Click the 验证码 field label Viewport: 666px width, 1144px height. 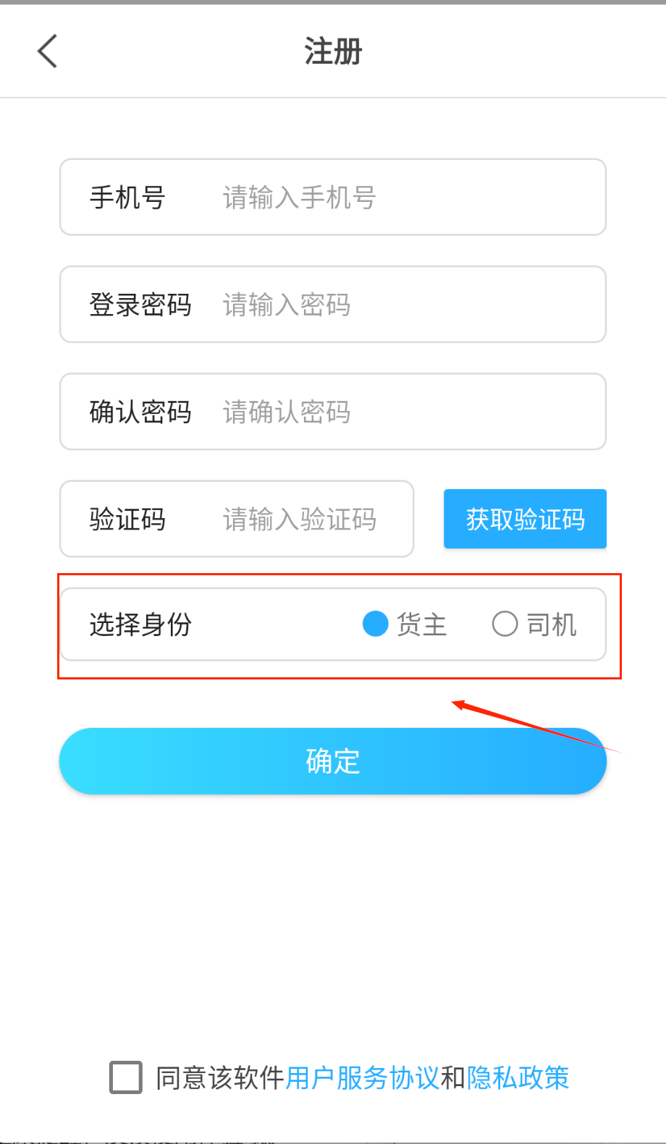point(127,520)
